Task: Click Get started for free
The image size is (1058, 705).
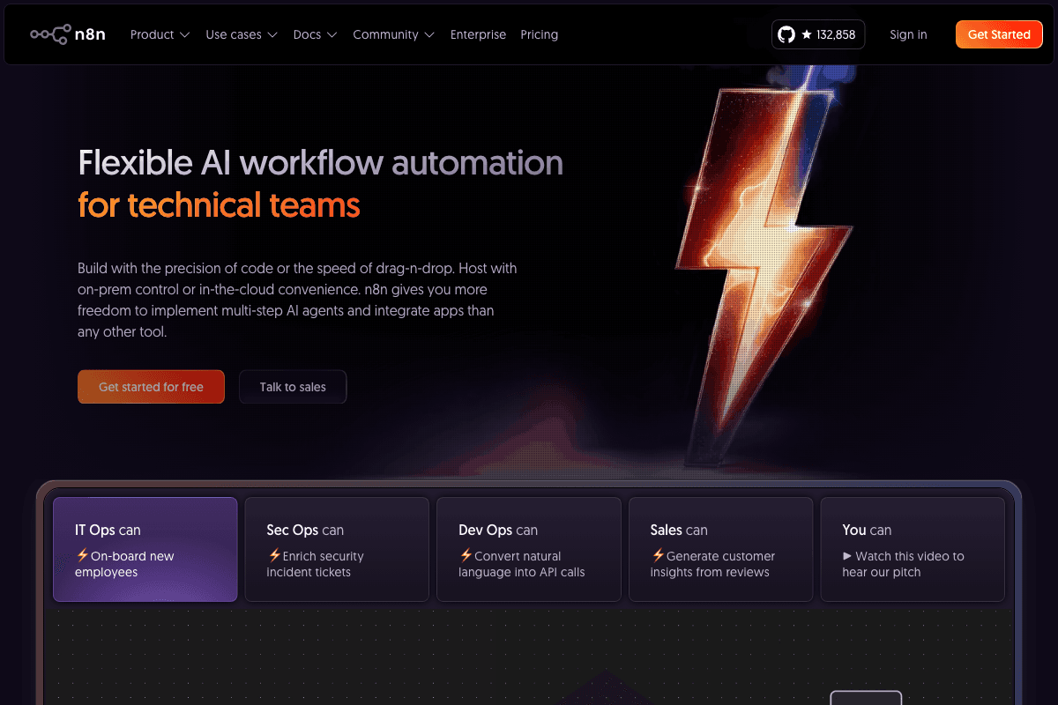Action: pyautogui.click(x=151, y=386)
